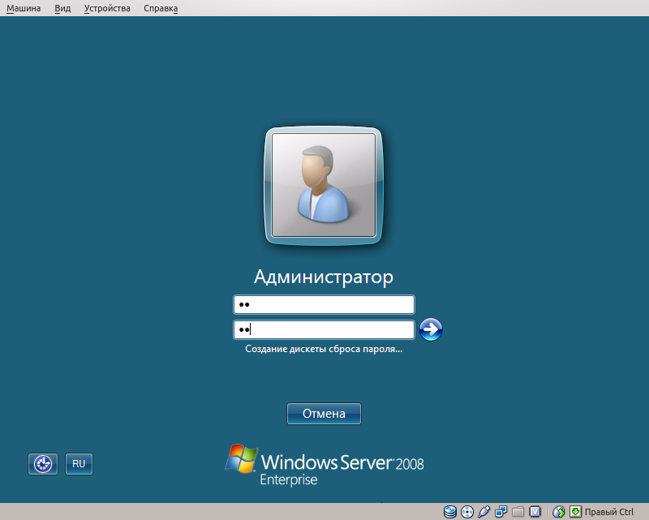Open the shared folders status icon
Viewport: 649px width, 520px height.
point(519,512)
